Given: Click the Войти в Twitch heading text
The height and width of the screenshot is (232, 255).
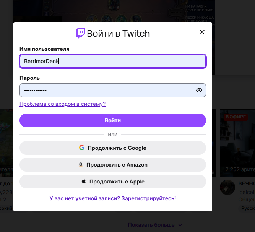Looking at the screenshot, I should pos(118,33).
